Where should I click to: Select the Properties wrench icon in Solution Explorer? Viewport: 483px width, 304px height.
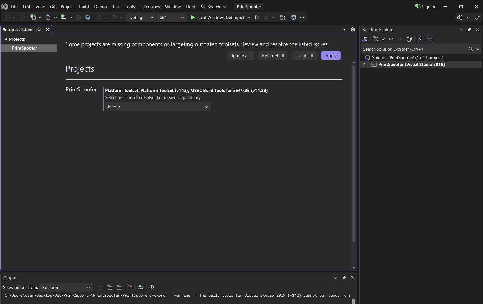click(x=420, y=39)
